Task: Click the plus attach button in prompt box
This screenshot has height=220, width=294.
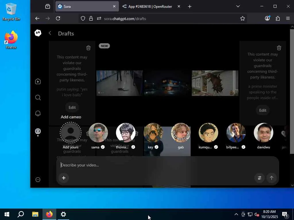Action: pos(64,178)
